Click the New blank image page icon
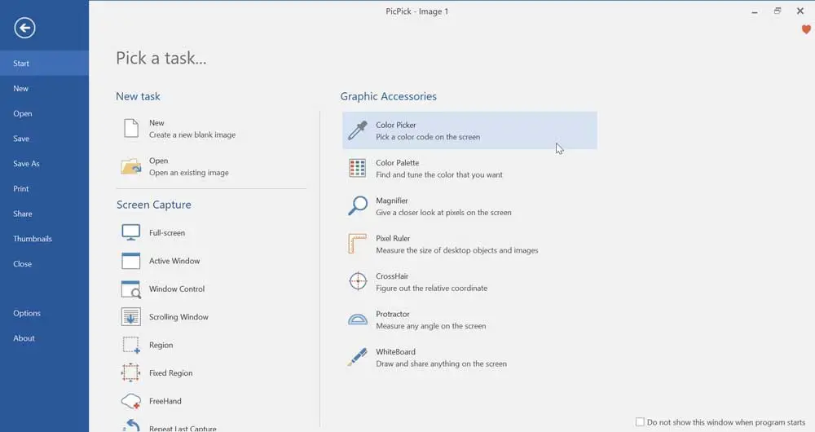Screen dimensions: 815x432 [x=131, y=129]
